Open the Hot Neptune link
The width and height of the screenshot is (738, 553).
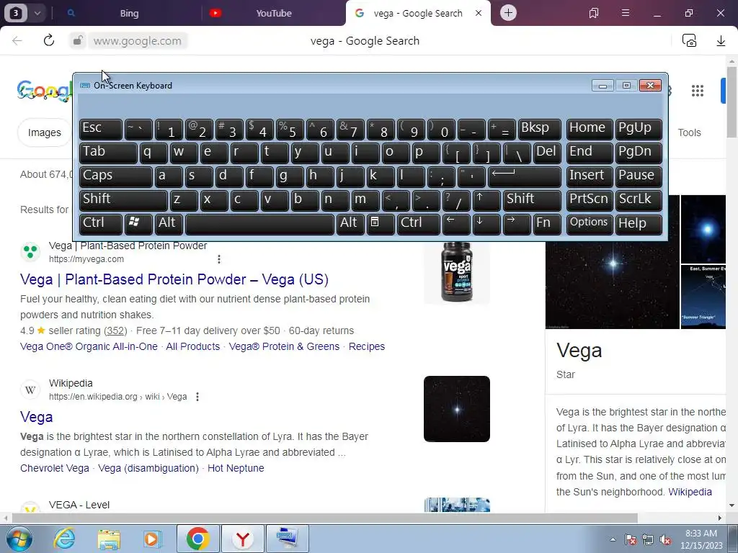pyautogui.click(x=236, y=468)
